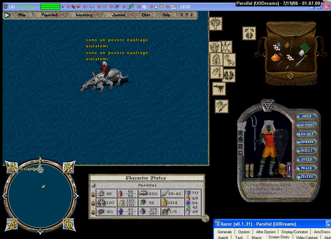Click the blue snowflake cold resist icon
The image size is (331, 239).
(188, 203)
